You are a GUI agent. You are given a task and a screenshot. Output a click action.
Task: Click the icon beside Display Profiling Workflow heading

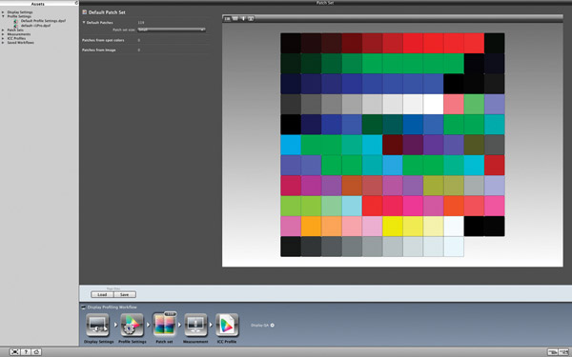click(83, 307)
